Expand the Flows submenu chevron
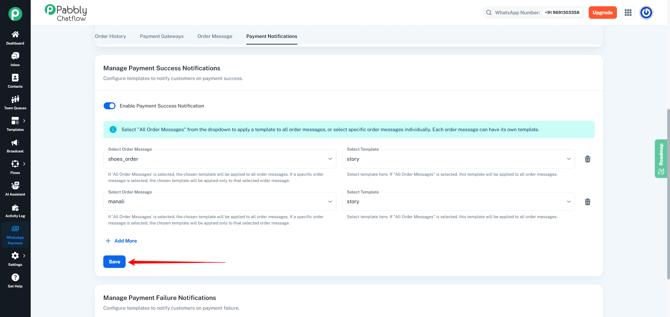The height and width of the screenshot is (317, 670). (x=24, y=164)
